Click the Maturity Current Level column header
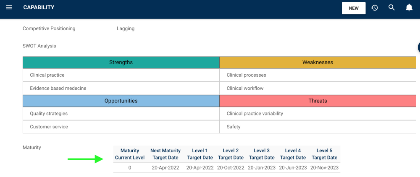This screenshot has width=420, height=177. [130, 154]
